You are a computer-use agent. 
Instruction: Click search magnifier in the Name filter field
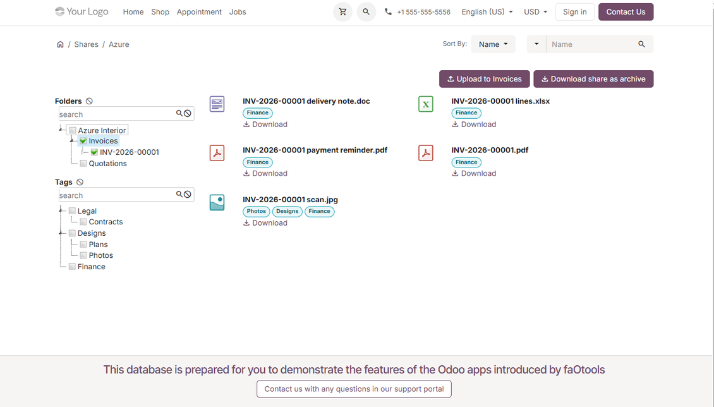(641, 44)
